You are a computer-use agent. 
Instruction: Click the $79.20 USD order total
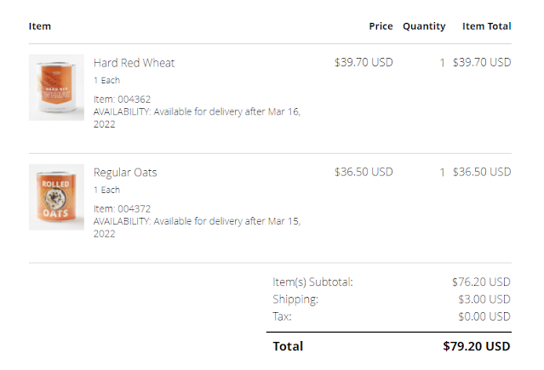(477, 346)
